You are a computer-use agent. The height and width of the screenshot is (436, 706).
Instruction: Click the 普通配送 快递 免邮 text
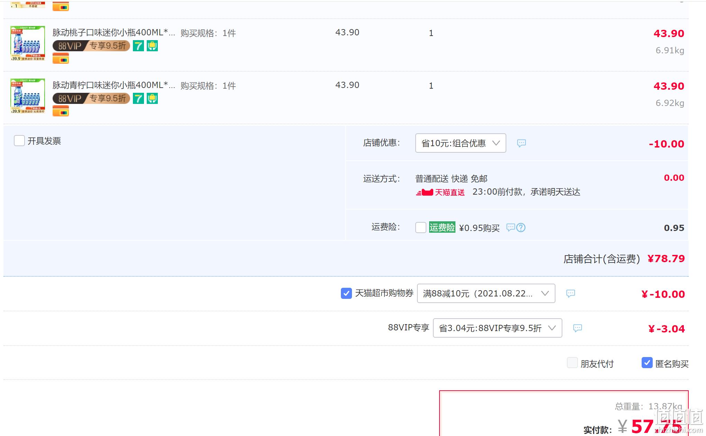pyautogui.click(x=451, y=179)
